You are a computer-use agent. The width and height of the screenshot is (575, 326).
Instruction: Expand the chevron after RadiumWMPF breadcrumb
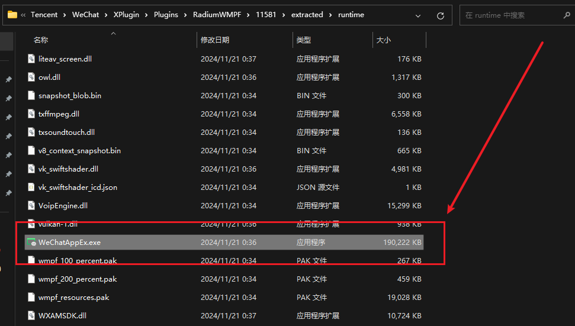pos(248,15)
